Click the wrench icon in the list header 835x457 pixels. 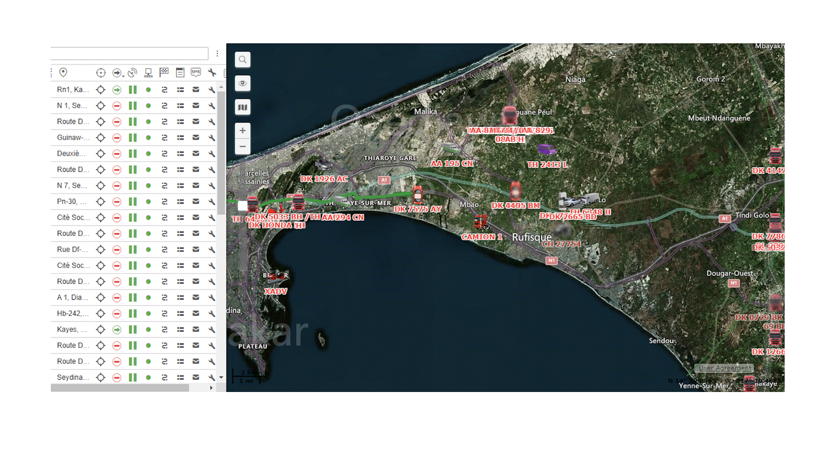[x=212, y=73]
